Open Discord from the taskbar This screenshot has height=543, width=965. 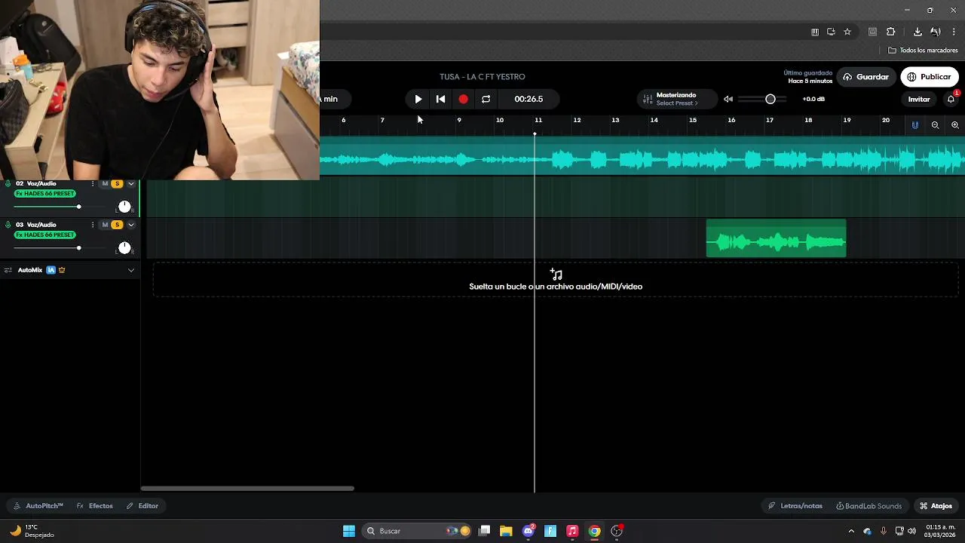point(528,531)
